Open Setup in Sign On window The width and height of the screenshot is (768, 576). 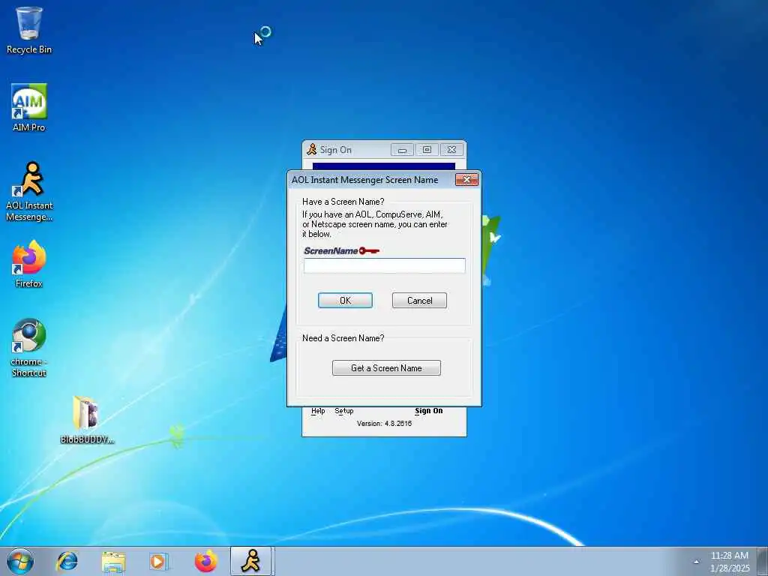click(x=343, y=411)
